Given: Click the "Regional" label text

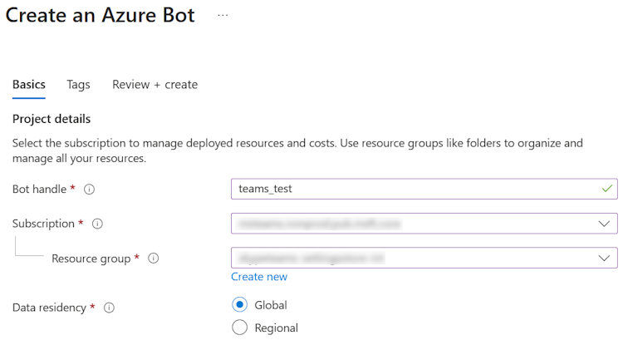Looking at the screenshot, I should coord(276,328).
